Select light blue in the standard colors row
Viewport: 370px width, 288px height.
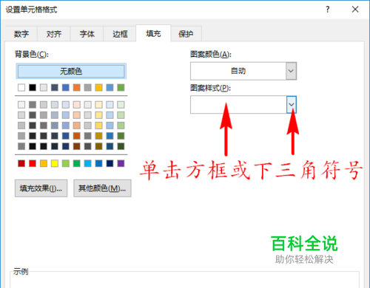[87, 163]
